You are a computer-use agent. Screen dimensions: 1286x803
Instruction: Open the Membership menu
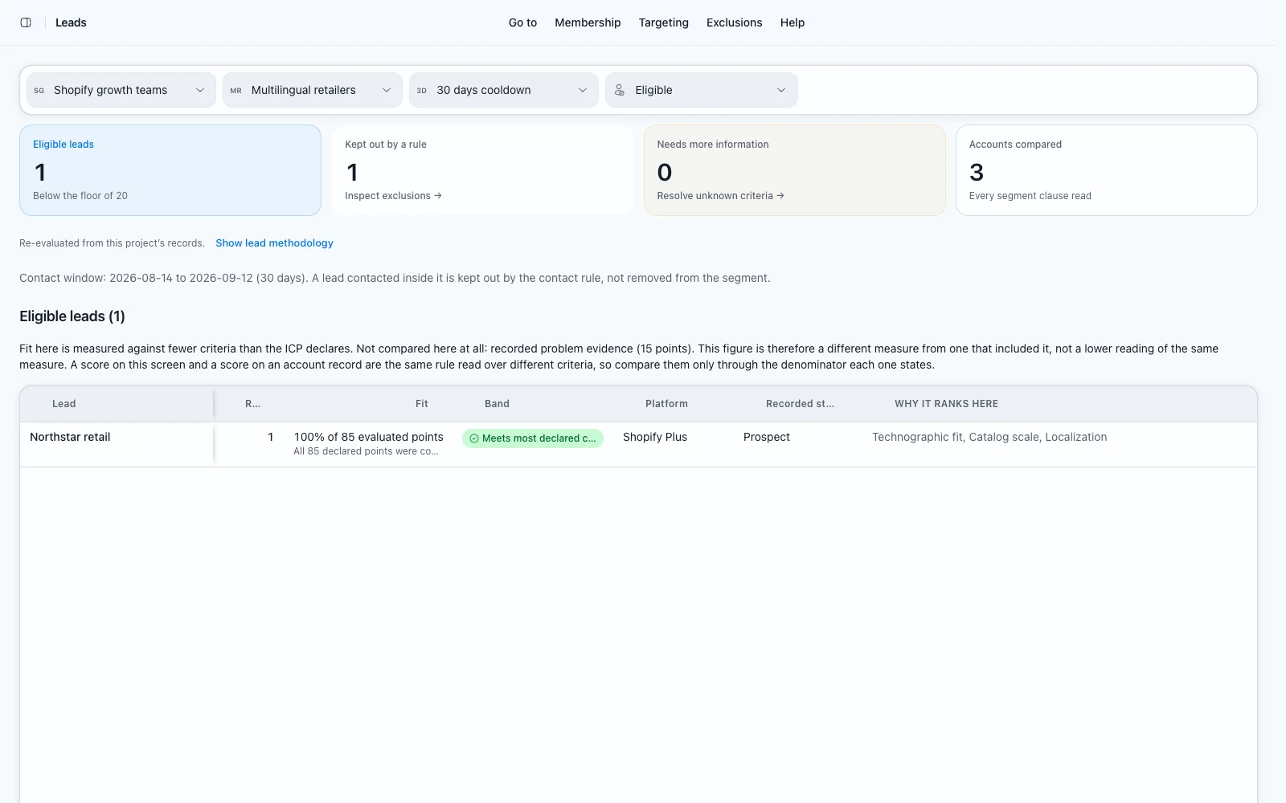588,22
